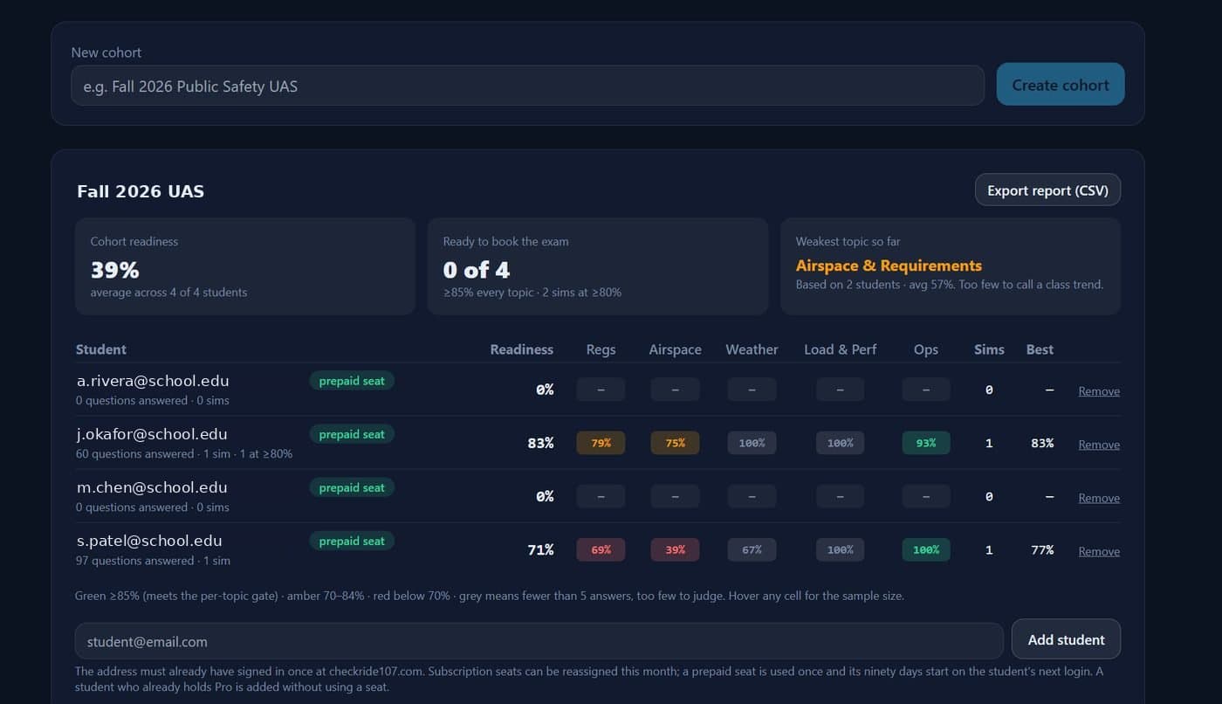Select the j.okafor@school.edu email text
The width and height of the screenshot is (1222, 704).
pyautogui.click(x=152, y=434)
